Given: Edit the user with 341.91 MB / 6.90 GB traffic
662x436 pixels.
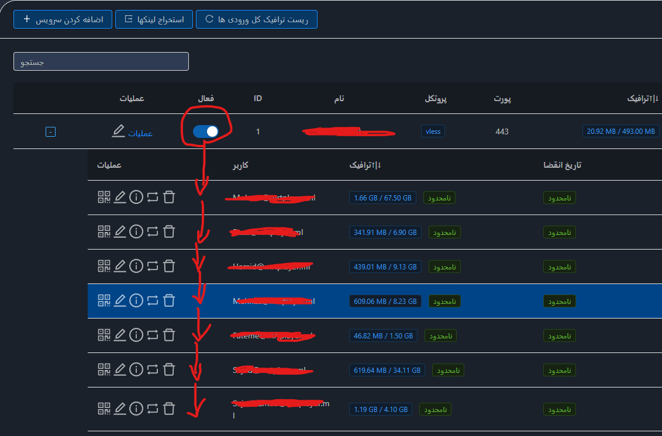Looking at the screenshot, I should click(120, 231).
